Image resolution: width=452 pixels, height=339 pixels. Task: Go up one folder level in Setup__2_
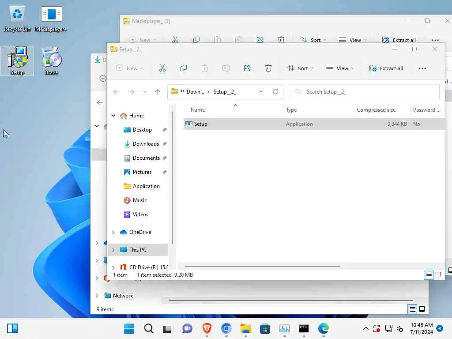pyautogui.click(x=158, y=92)
